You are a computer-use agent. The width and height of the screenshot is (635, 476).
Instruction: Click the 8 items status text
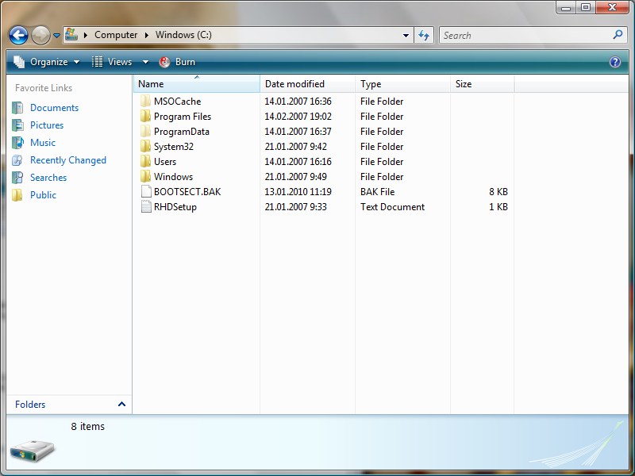tap(88, 426)
